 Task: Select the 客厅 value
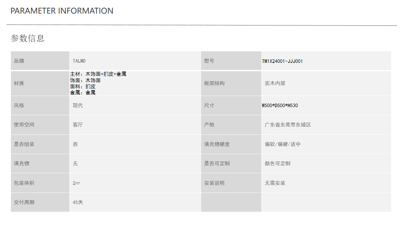78,125
